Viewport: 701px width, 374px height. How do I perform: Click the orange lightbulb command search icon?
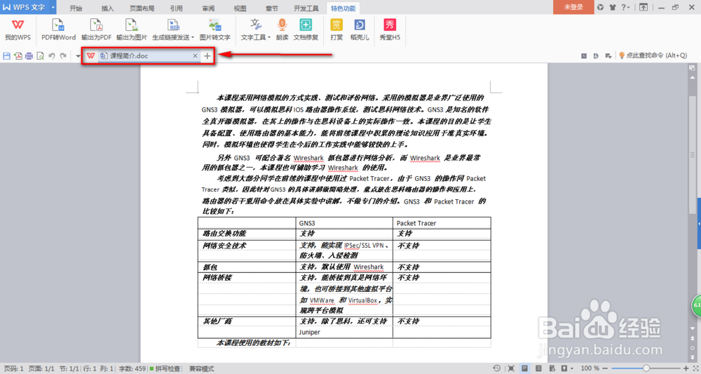[621, 55]
